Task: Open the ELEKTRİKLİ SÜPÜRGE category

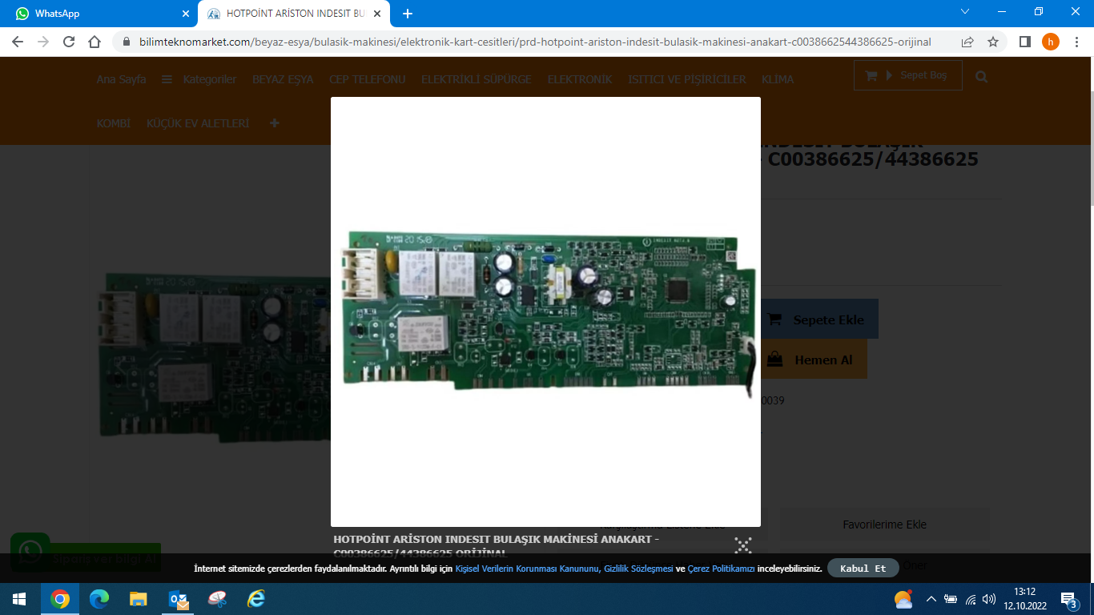Action: (477, 79)
